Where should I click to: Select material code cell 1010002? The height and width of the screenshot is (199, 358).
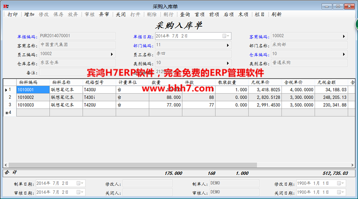pyautogui.click(x=33, y=97)
